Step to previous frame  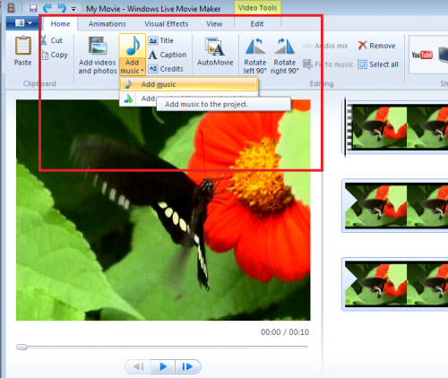pos(139,366)
